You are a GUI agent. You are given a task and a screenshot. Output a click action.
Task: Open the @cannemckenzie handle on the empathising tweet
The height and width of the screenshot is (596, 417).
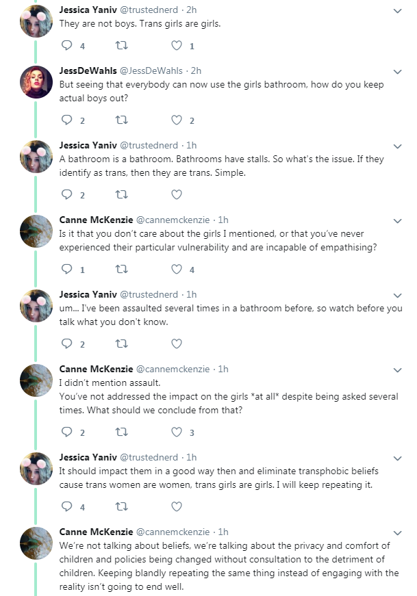pos(173,220)
